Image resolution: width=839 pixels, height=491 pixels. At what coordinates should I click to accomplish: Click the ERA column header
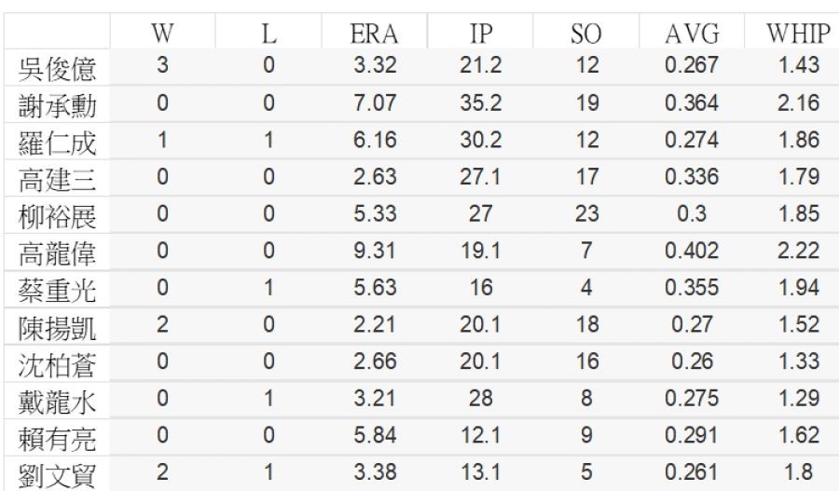pos(375,35)
